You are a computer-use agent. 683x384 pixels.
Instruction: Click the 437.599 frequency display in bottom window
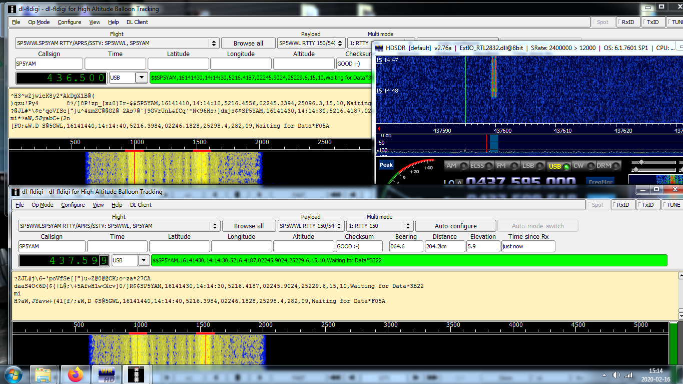pos(64,260)
